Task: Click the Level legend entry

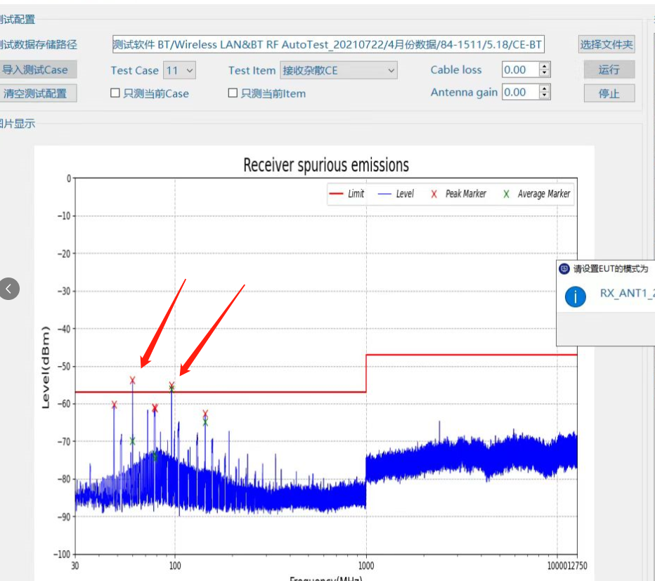Action: 396,194
